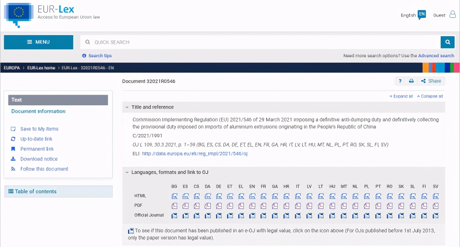Collapse the Title and reference section
The width and height of the screenshot is (460, 247).
(127, 107)
